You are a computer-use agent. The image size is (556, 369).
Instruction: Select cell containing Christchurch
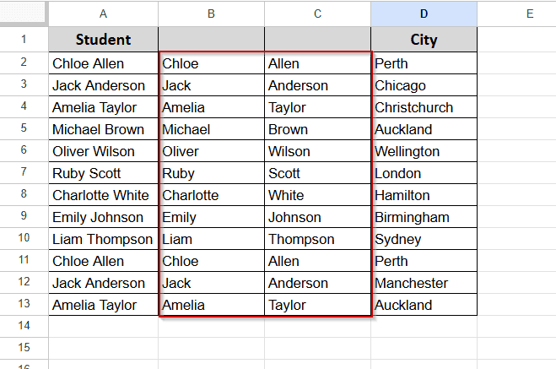click(424, 107)
